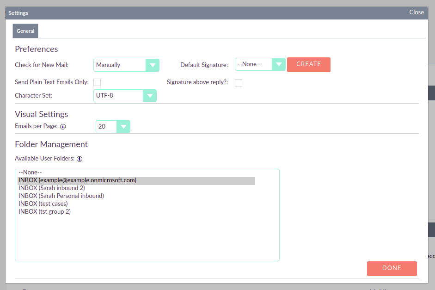
Task: Click the DONE button
Action: click(x=392, y=268)
